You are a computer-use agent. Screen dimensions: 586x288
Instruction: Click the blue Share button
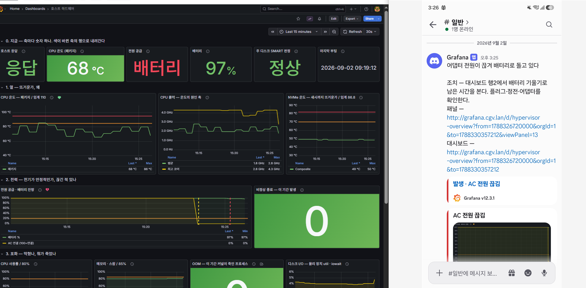pos(370,19)
